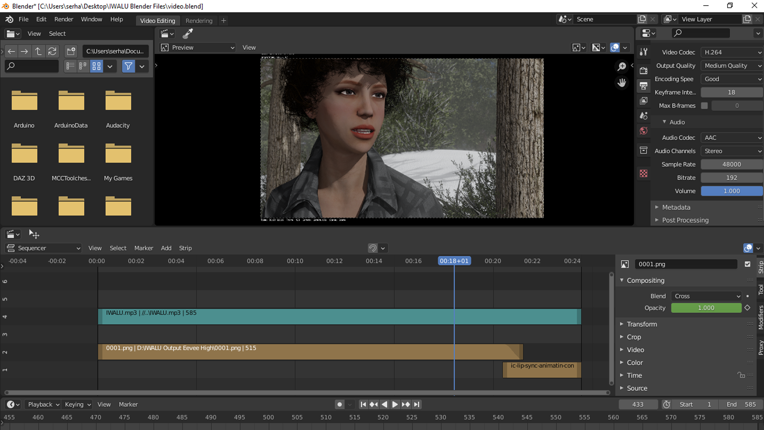Open the View Layer properties icon
The image size is (764, 430).
click(643, 101)
